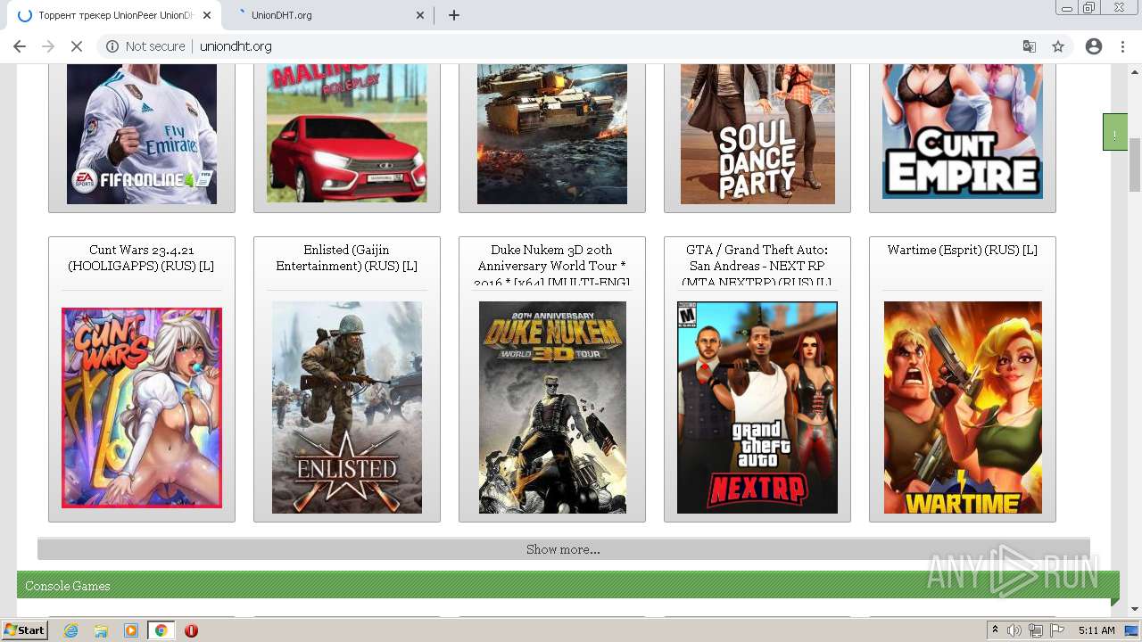1142x642 pixels.
Task: Open the Chrome three-dot menu
Action: (x=1123, y=46)
